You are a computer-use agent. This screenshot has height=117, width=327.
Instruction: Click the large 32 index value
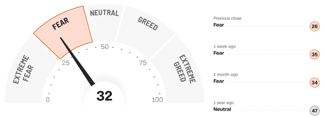[x=104, y=96]
